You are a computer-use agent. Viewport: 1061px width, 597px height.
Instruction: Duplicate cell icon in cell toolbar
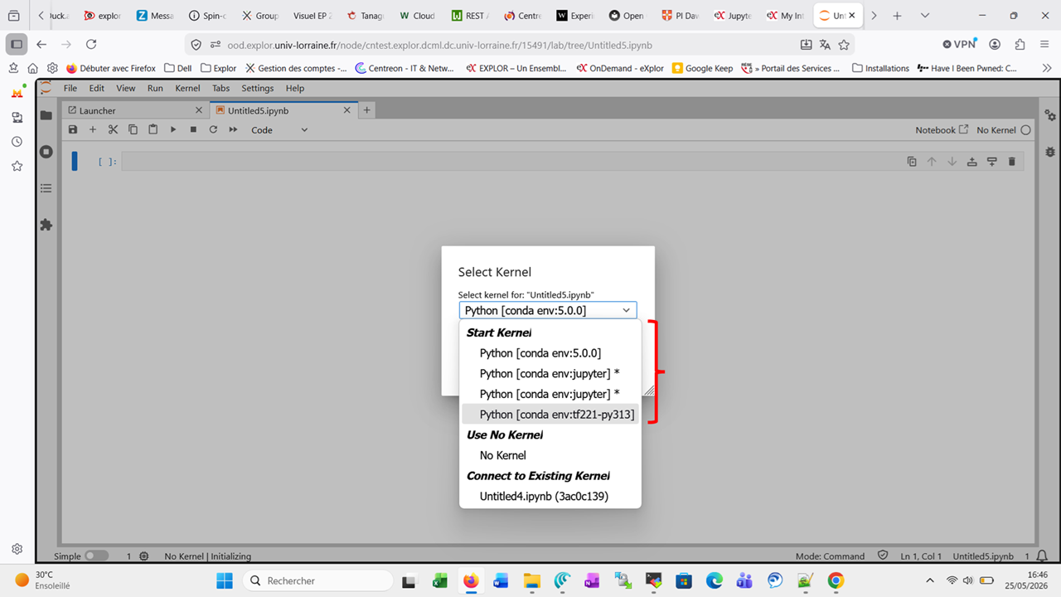point(912,162)
